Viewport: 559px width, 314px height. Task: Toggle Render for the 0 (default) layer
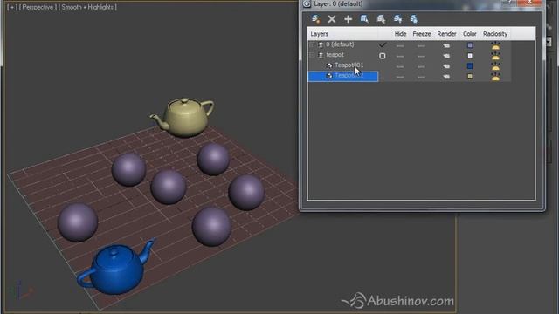pyautogui.click(x=446, y=45)
